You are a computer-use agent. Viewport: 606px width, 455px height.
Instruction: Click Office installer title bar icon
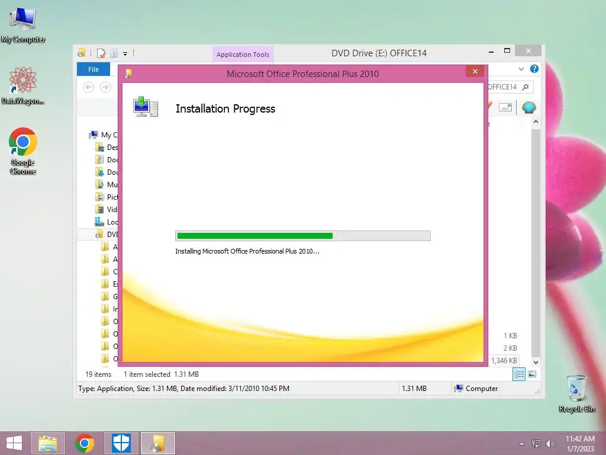point(128,73)
